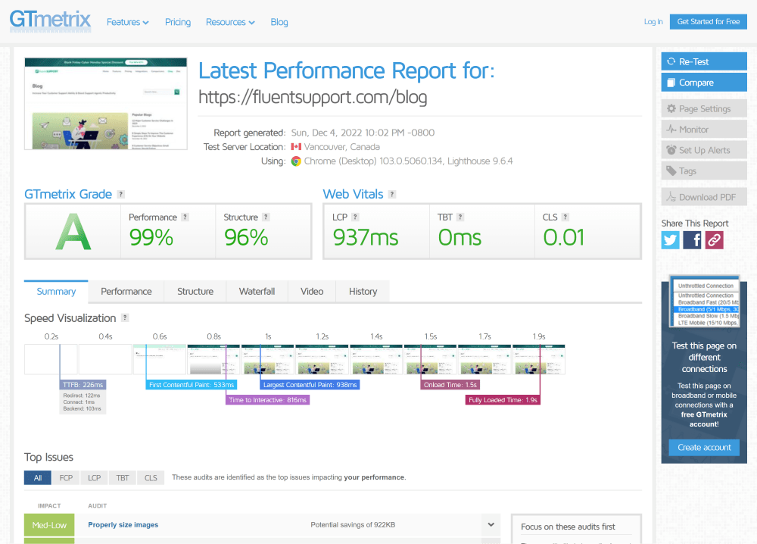Switch to the History tab

pos(363,292)
